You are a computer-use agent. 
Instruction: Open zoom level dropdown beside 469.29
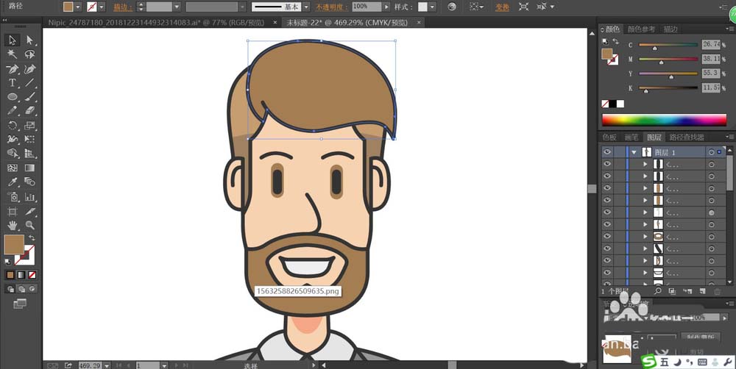tap(107, 365)
